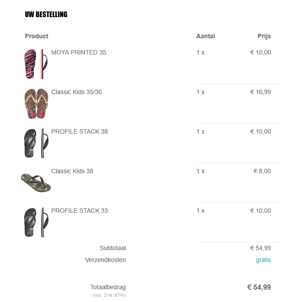The image size is (294, 302).
Task: Click the MOYA PRINTED 35 product name
Action: pyautogui.click(x=79, y=53)
